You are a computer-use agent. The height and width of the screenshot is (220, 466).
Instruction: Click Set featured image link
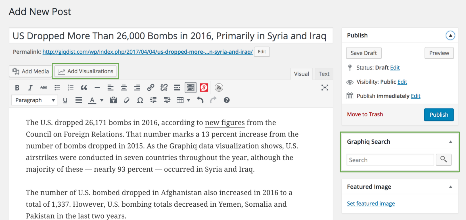371,204
